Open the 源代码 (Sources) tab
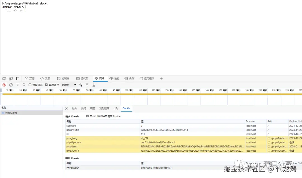 click(82, 78)
